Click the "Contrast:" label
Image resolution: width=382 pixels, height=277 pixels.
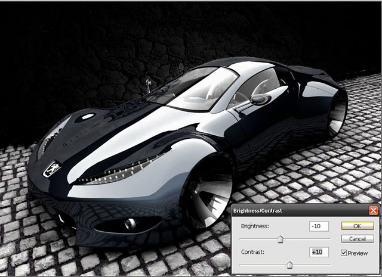(252, 252)
